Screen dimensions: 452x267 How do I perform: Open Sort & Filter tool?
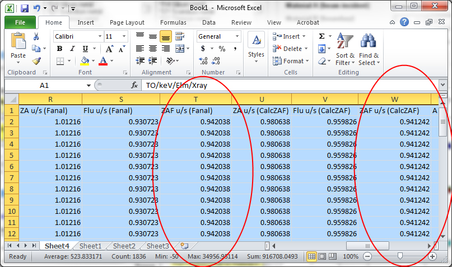pos(344,49)
